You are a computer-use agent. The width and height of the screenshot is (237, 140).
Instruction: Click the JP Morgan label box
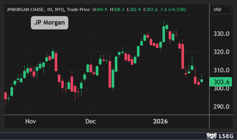click(49, 23)
